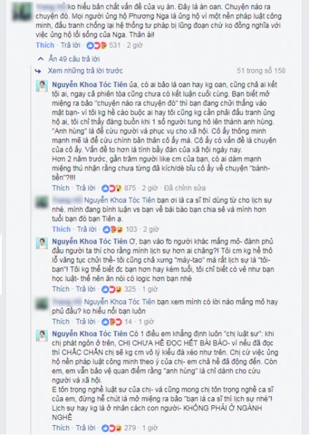The width and height of the screenshot is (309, 435).
Task: Open Nguyễn Khoa Tóc Tiên's profile in first reply
Action: pos(90,85)
